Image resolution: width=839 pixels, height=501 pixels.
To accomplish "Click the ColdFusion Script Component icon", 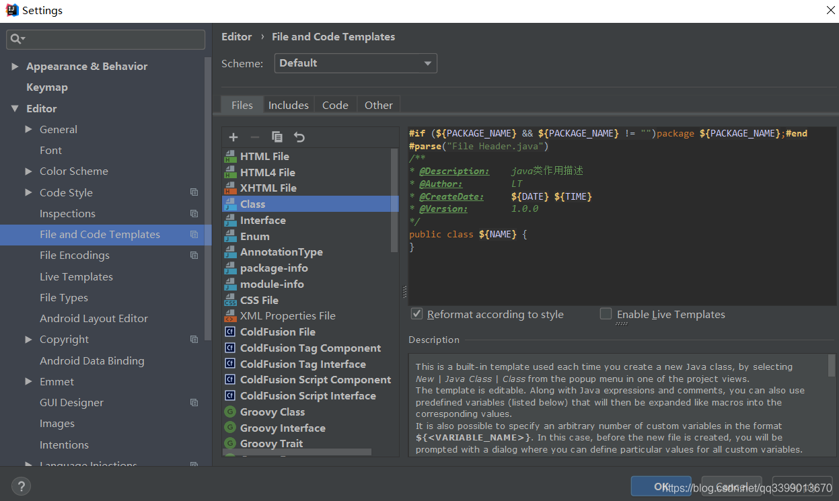I will click(229, 380).
